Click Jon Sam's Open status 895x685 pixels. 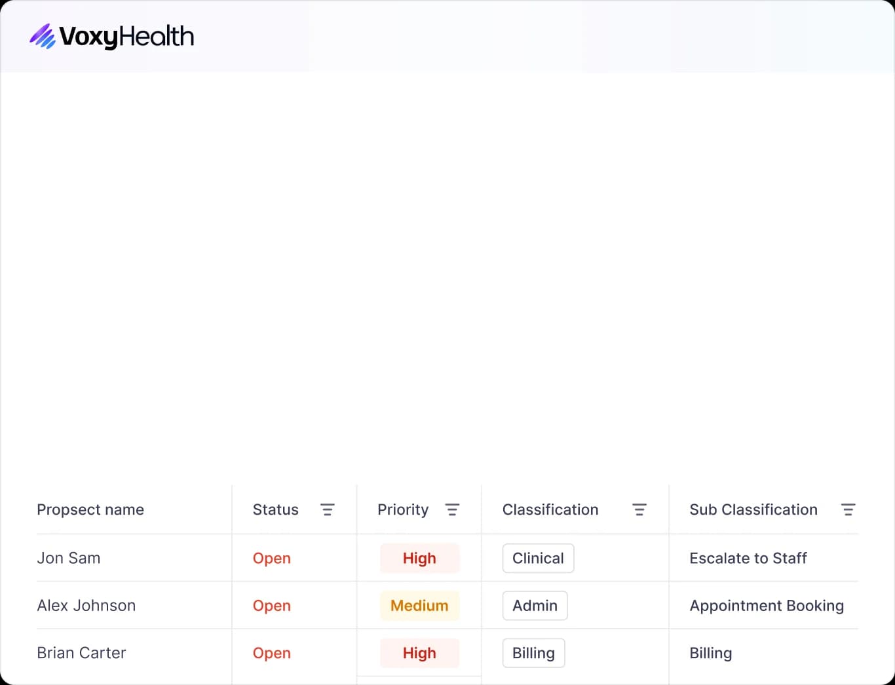(x=271, y=559)
